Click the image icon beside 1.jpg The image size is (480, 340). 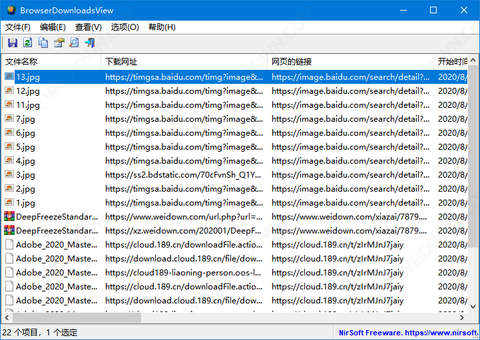(9, 202)
